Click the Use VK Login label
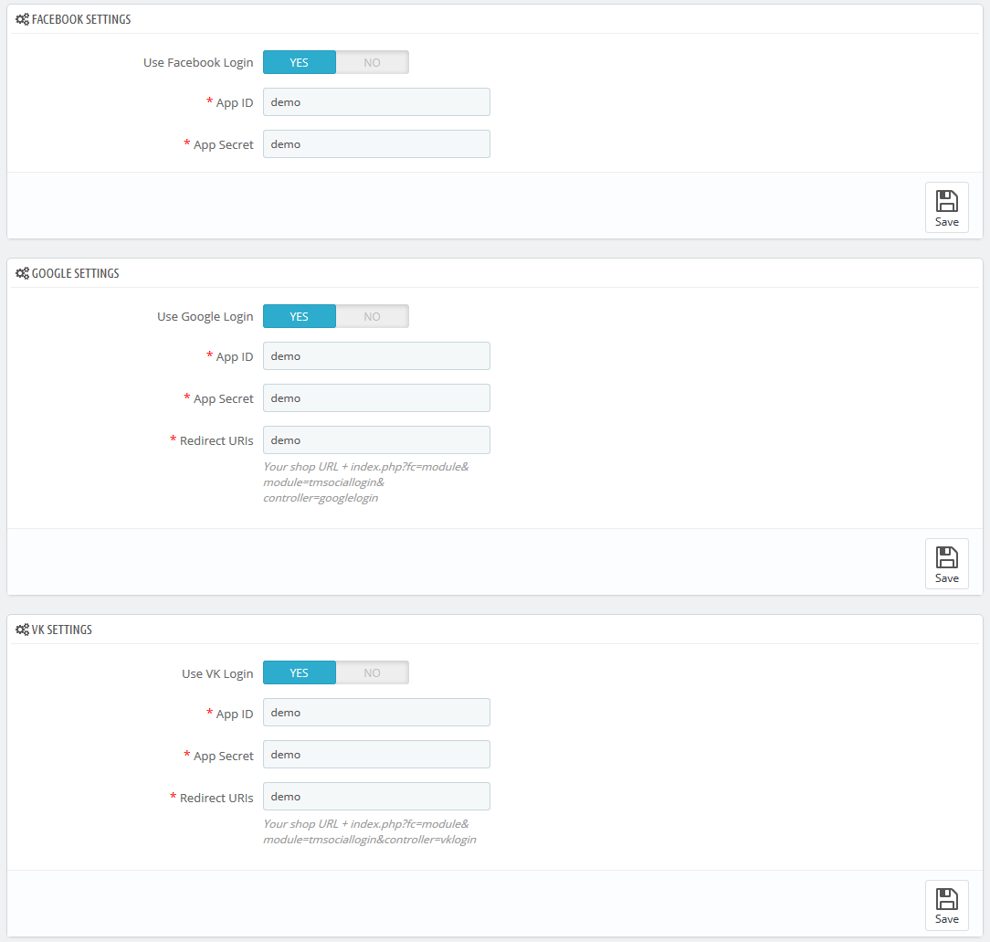Viewport: 990px width, 942px height. point(217,673)
